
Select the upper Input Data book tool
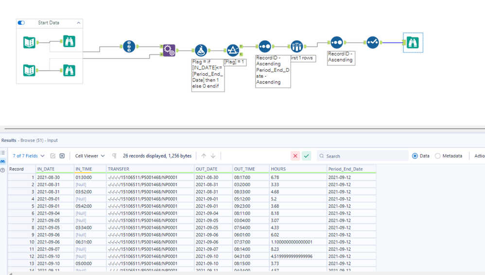point(29,42)
